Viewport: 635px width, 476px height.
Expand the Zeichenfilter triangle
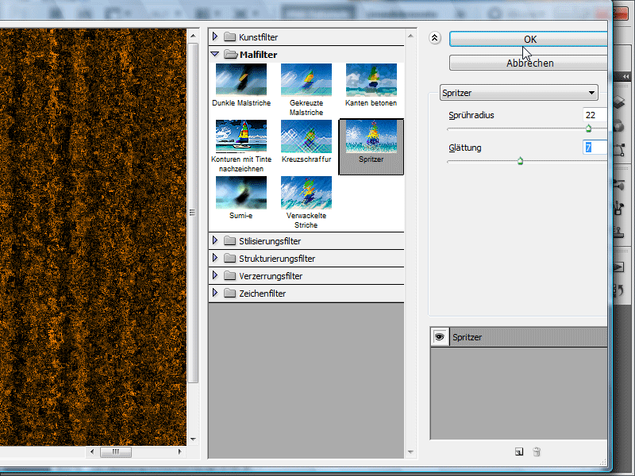tap(215, 293)
